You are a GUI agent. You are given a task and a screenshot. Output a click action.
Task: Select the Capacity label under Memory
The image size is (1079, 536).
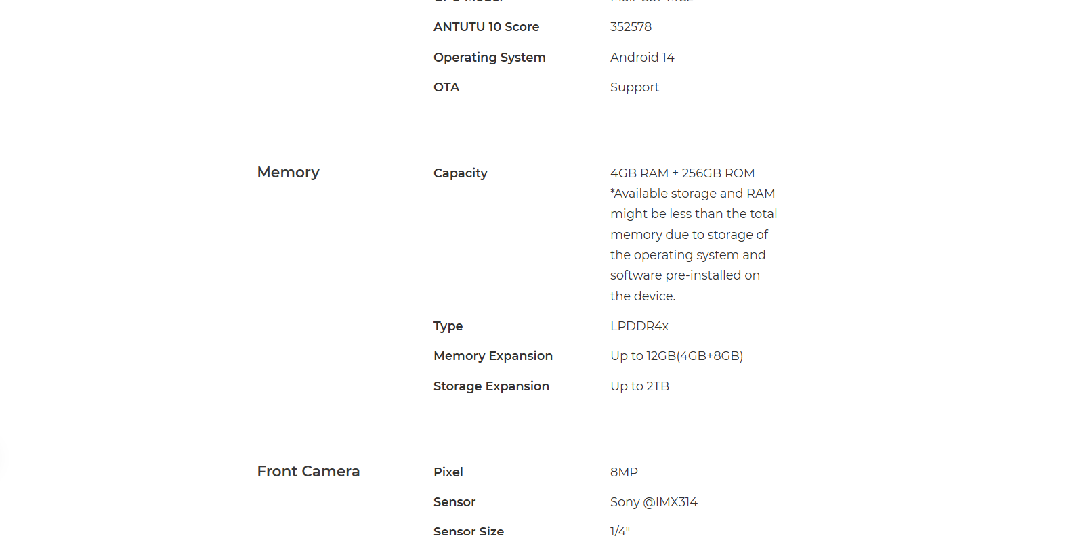click(x=461, y=173)
